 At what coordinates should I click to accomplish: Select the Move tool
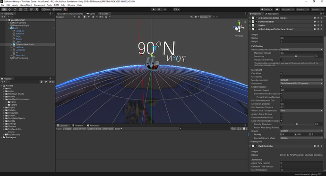tap(9, 9)
